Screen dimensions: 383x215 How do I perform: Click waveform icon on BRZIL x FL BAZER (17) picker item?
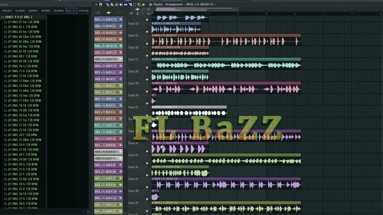point(120,66)
